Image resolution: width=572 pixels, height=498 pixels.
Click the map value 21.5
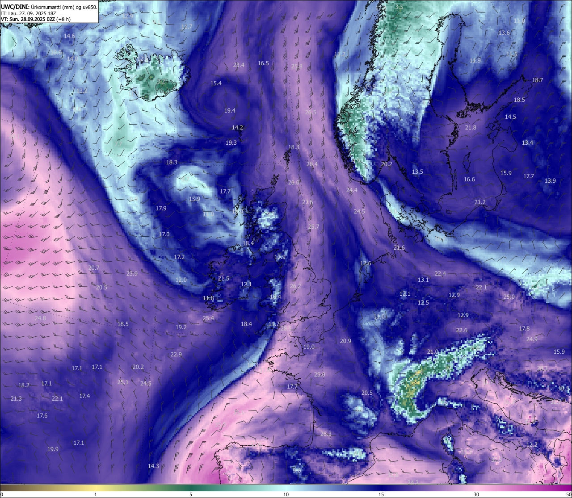click(223, 278)
